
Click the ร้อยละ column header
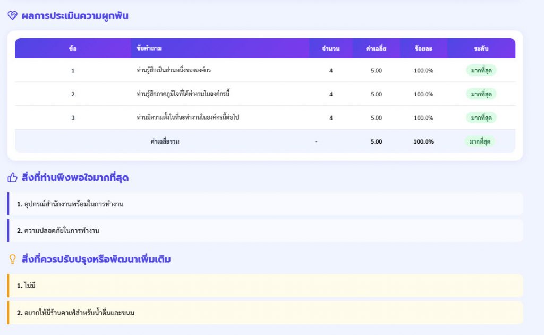pyautogui.click(x=423, y=49)
